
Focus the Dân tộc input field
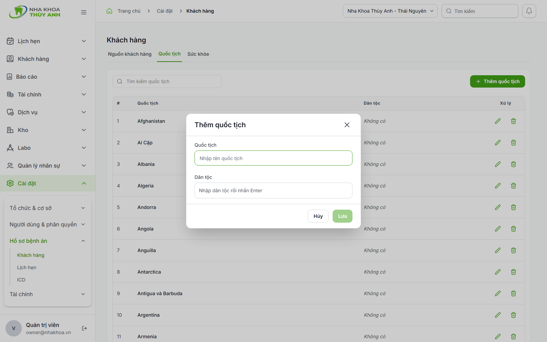(x=273, y=190)
